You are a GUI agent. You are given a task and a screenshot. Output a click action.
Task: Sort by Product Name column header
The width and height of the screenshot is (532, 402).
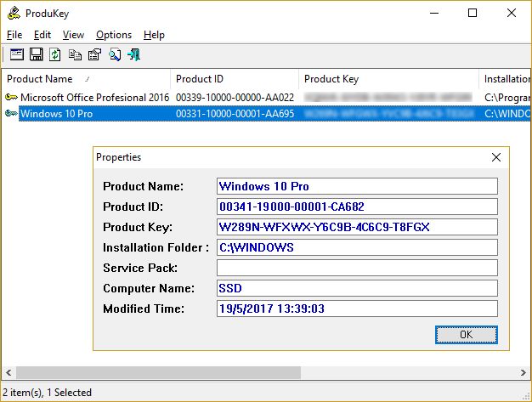click(86, 79)
